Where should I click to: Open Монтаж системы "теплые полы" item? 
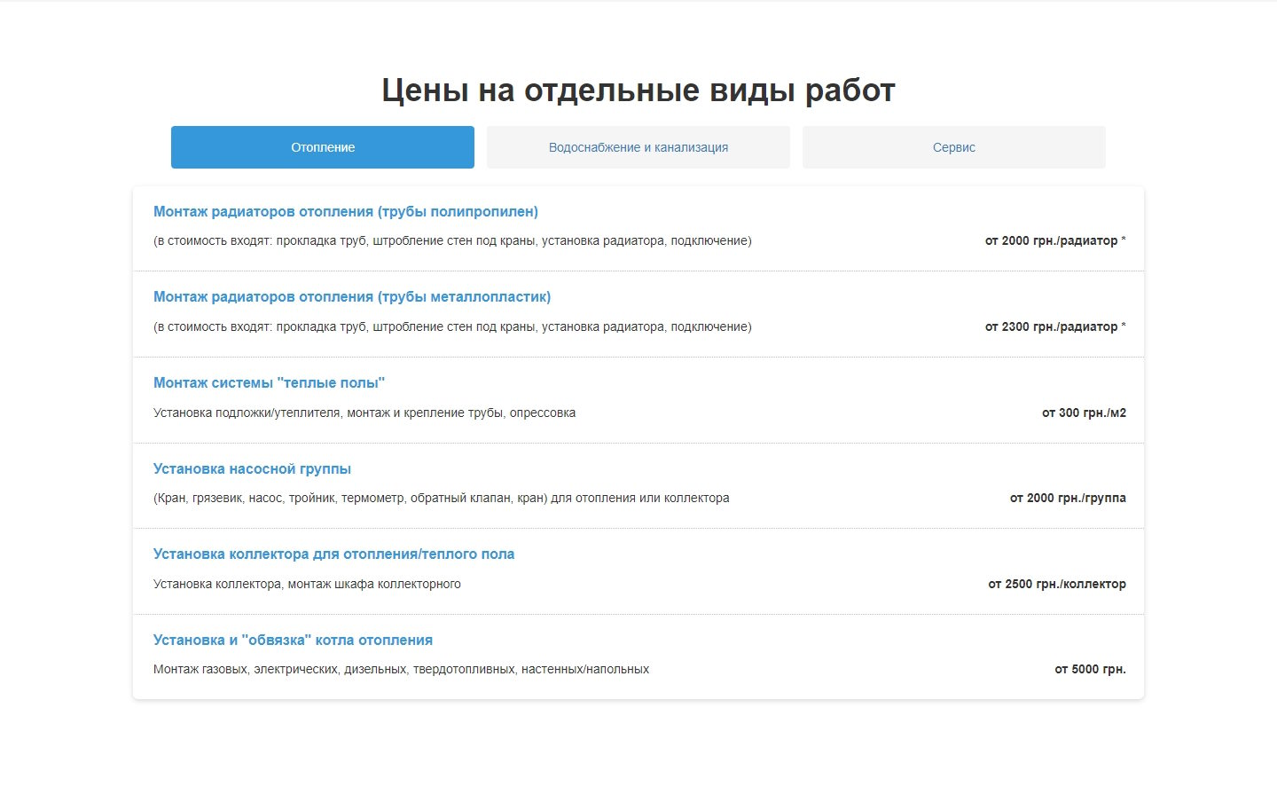point(269,382)
